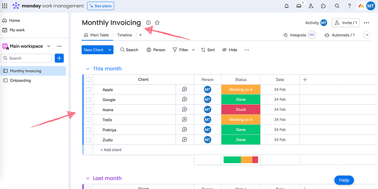Collapse the This month group
Viewport: 378px width, 189px height.
pyautogui.click(x=88, y=69)
